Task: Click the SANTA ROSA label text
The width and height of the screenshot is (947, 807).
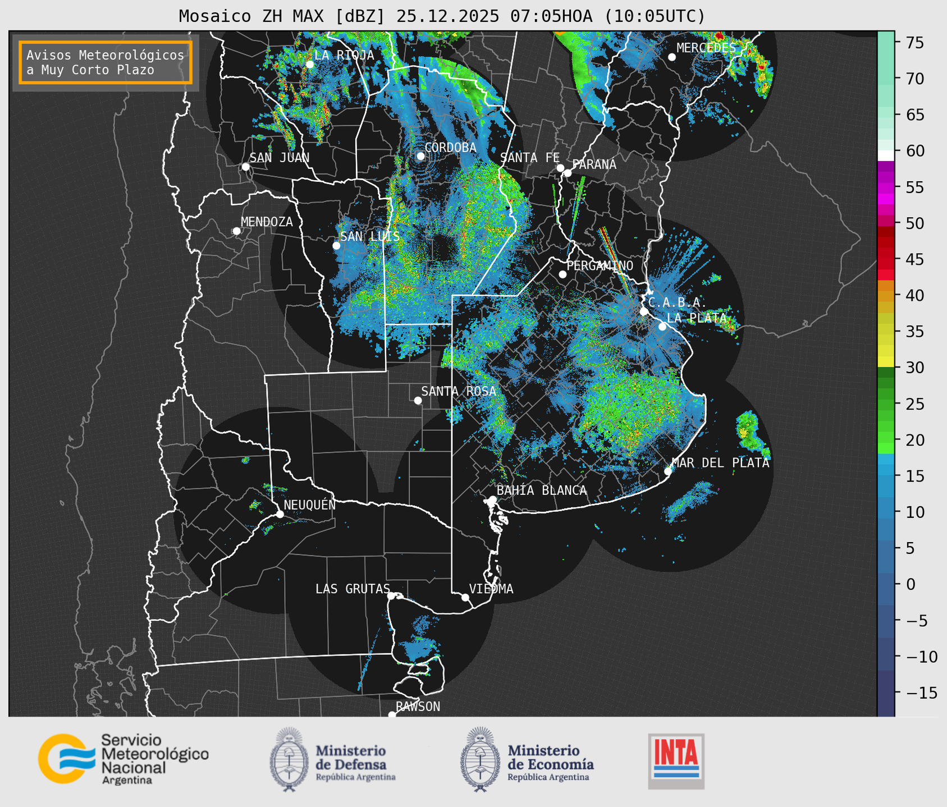Action: (x=459, y=391)
